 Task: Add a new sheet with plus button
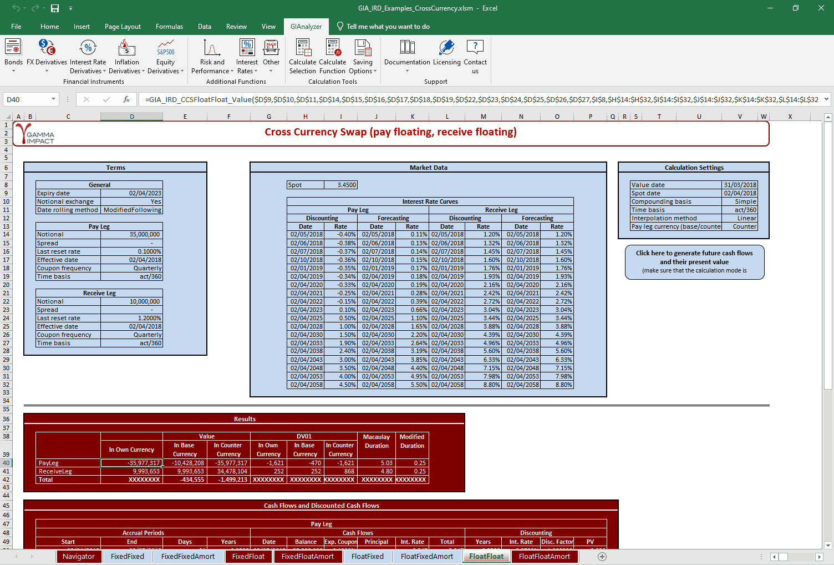tap(602, 556)
